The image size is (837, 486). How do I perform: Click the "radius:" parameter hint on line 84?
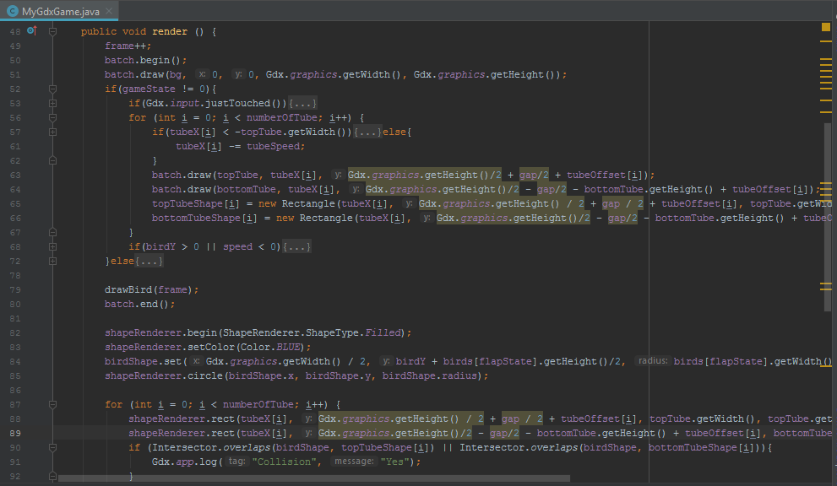(654, 361)
